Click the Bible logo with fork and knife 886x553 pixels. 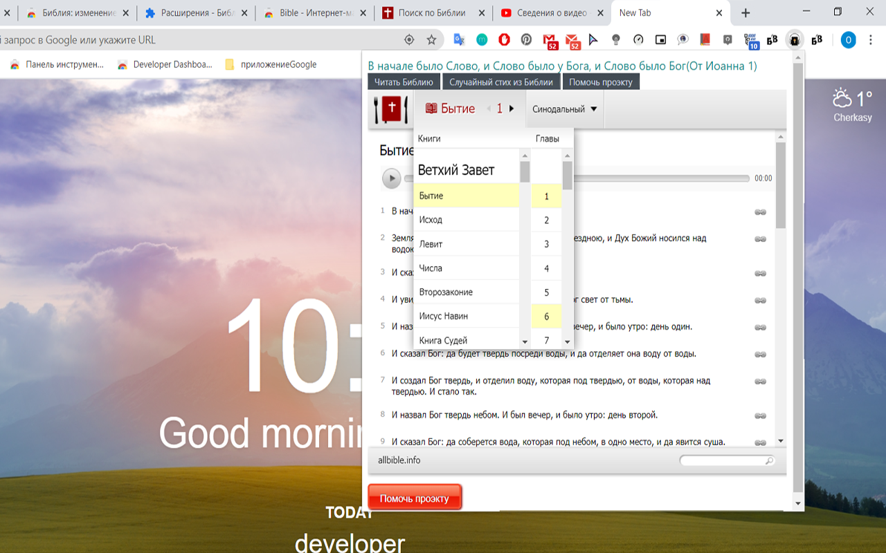(x=390, y=109)
